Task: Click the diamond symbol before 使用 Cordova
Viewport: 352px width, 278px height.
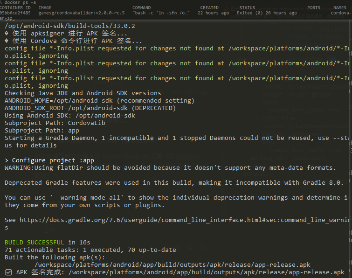Action: point(7,41)
